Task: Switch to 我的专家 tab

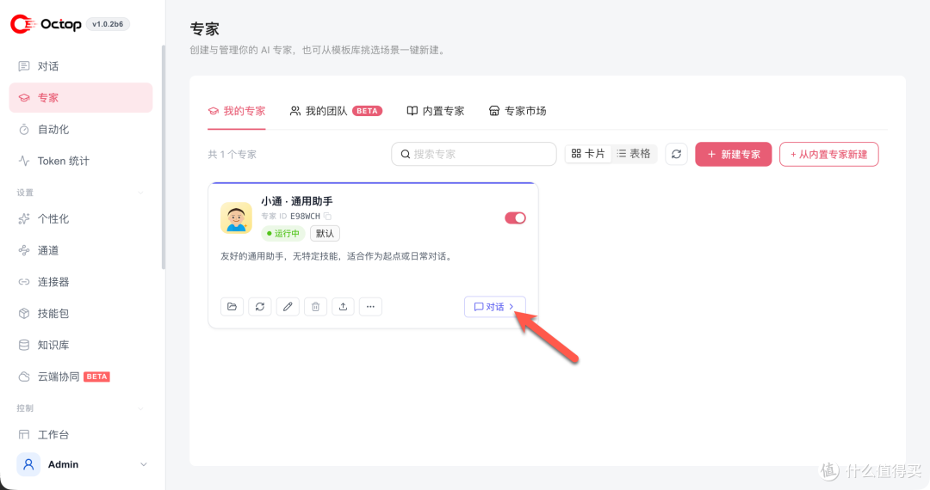Action: tap(237, 111)
